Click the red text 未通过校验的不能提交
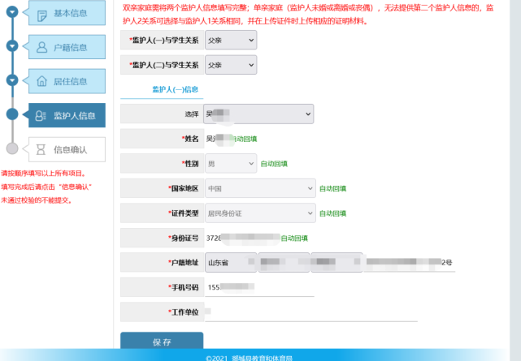The height and width of the screenshot is (361, 521). tap(37, 200)
